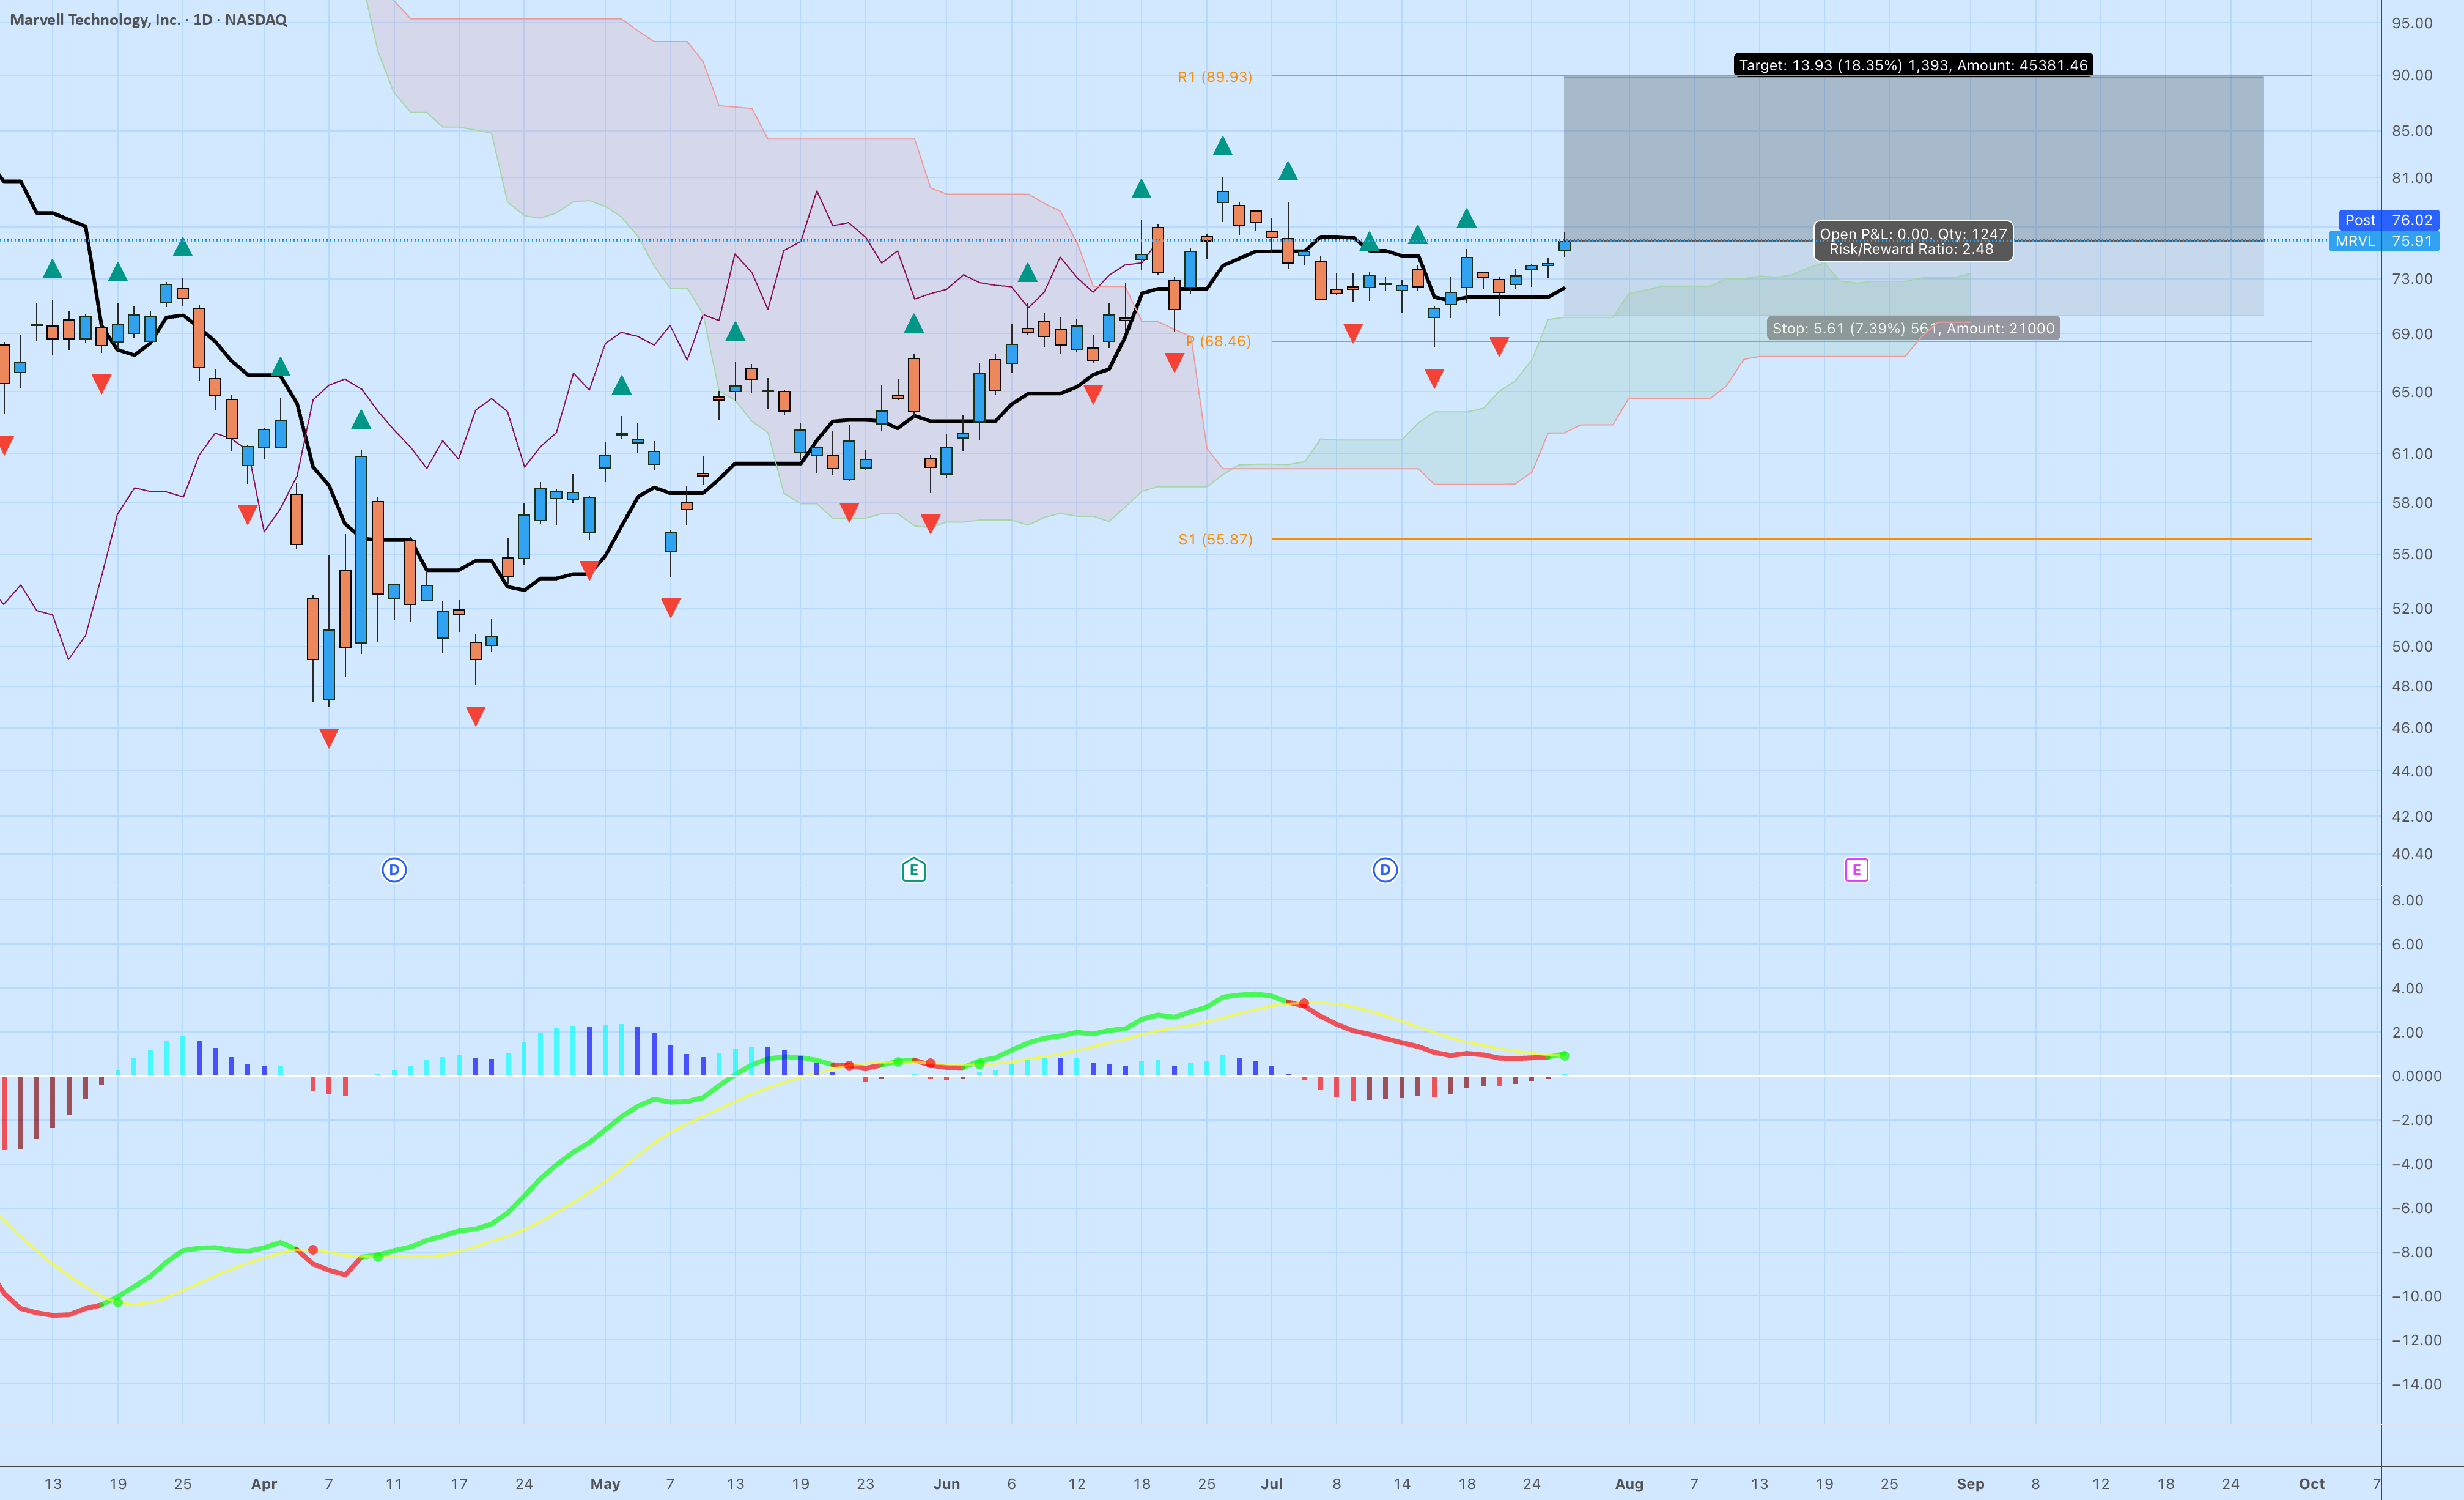
Task: Click the R1 (89.93) pivot label
Action: coord(1214,77)
